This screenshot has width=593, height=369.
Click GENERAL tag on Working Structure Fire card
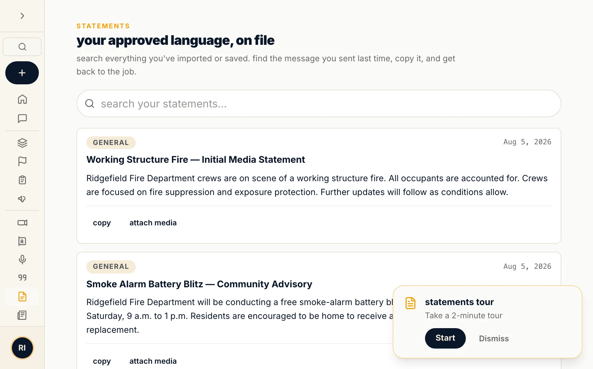coord(111,143)
